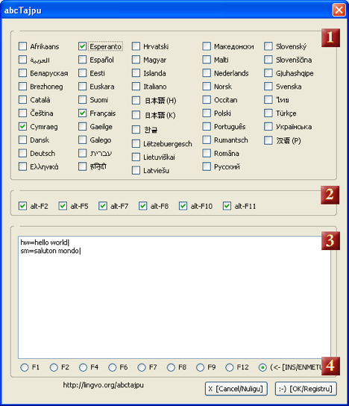Check the Українська checkbox
This screenshot has height=406, width=349.
[x=268, y=127]
